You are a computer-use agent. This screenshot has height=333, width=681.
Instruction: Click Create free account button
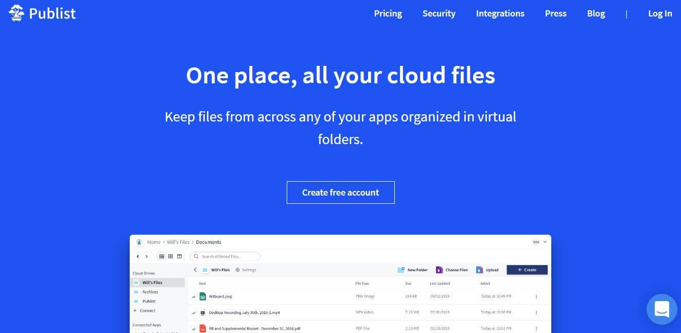tap(341, 192)
